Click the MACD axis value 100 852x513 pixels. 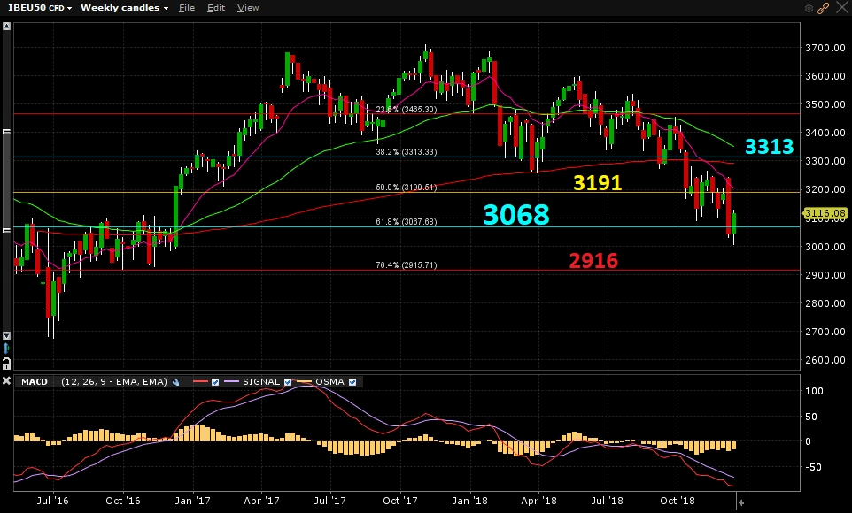[x=814, y=391]
